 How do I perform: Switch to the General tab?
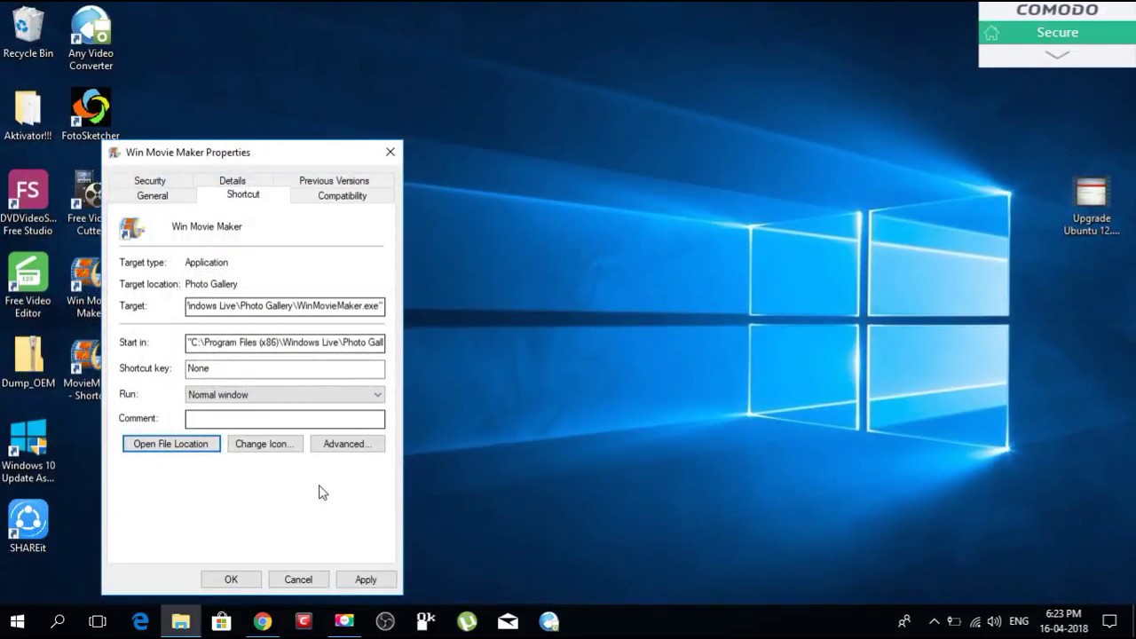click(x=153, y=195)
